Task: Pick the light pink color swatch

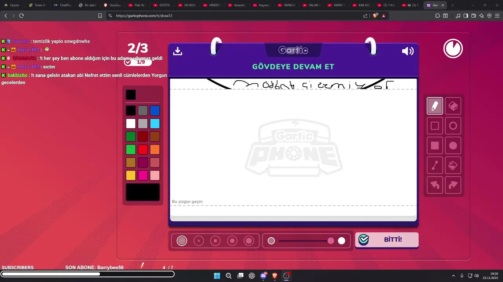Action: [155, 175]
